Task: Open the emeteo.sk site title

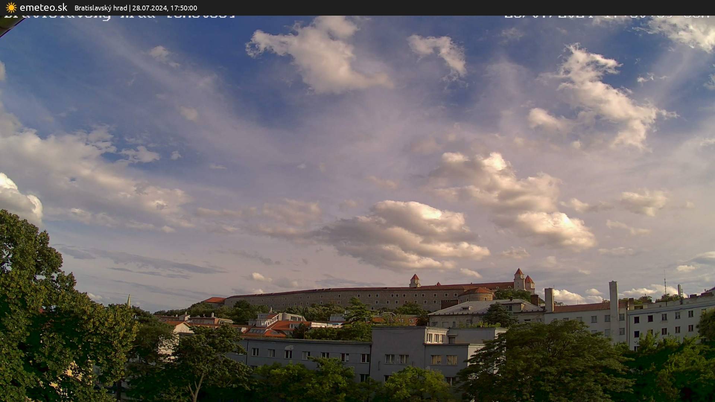Action: coord(44,7)
